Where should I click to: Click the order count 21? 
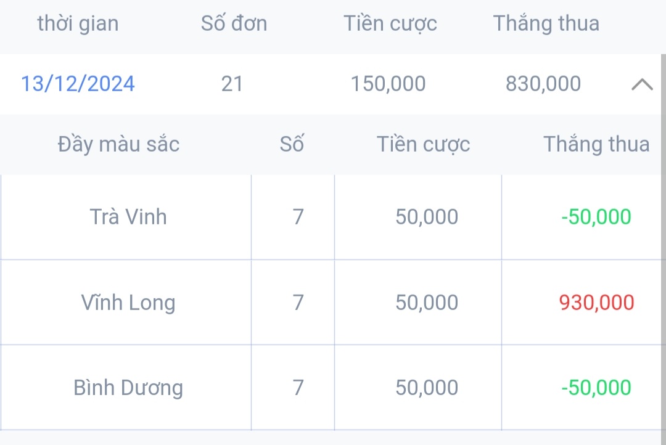pyautogui.click(x=232, y=84)
